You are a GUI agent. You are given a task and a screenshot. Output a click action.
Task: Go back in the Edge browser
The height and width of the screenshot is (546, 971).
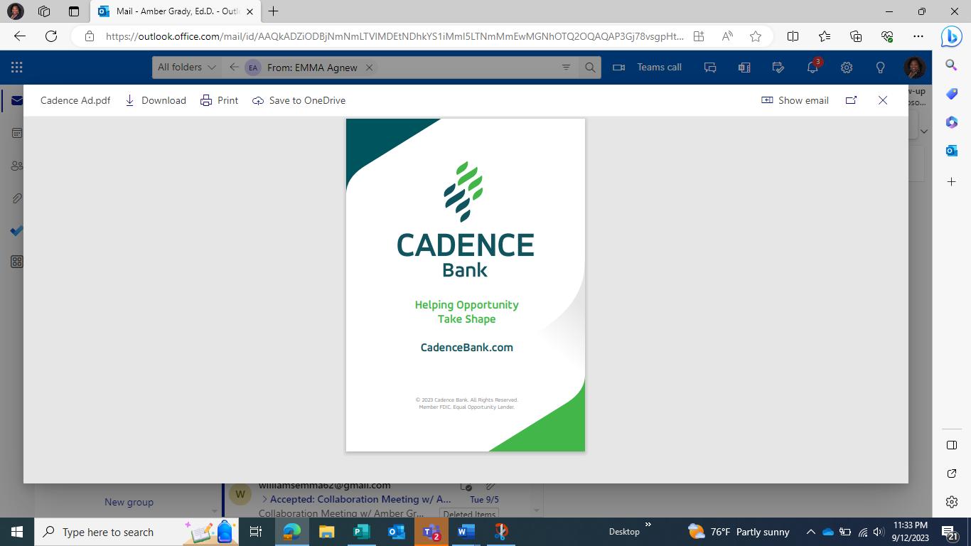[x=20, y=36]
